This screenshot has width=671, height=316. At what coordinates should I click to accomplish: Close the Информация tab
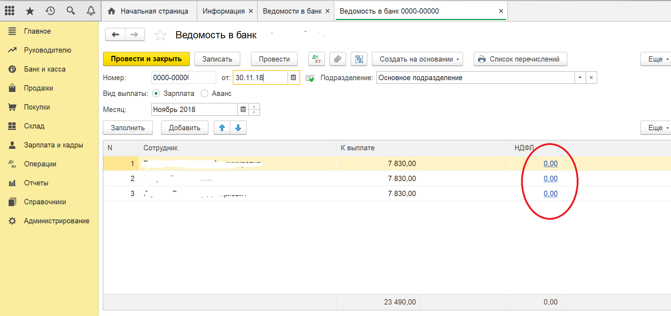coord(251,11)
